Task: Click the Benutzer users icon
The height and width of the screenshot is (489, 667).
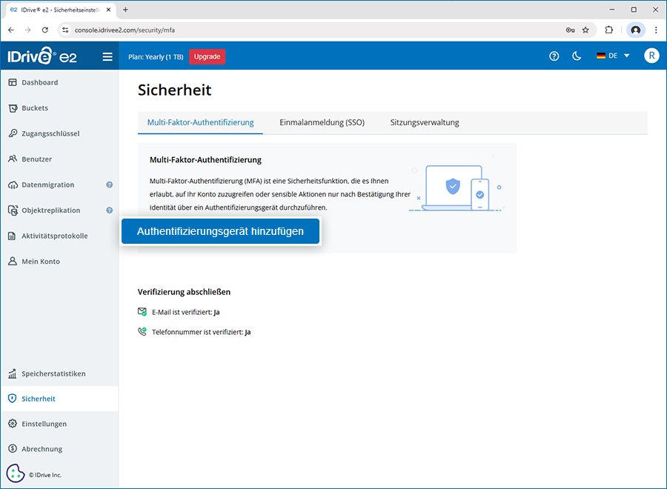Action: 13,159
